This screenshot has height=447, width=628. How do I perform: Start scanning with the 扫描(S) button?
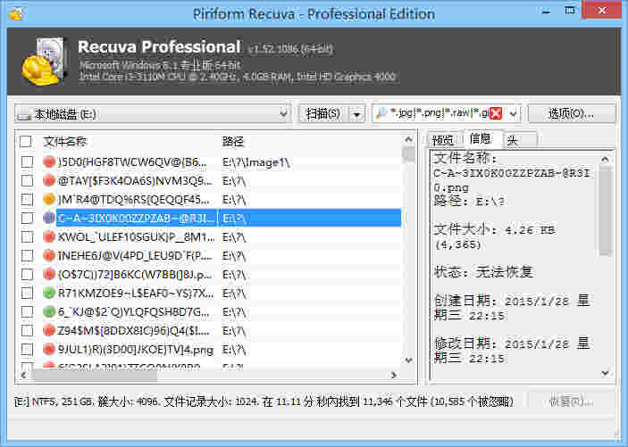coord(323,114)
